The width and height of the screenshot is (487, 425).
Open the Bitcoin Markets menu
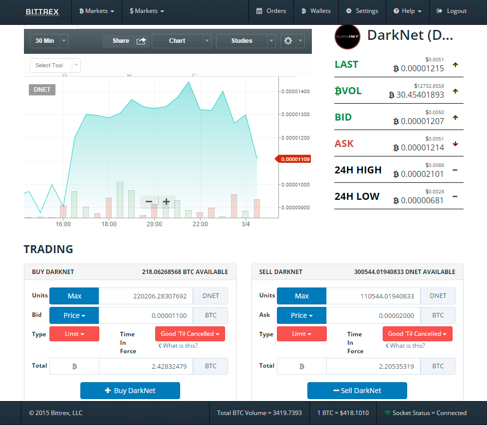(97, 11)
